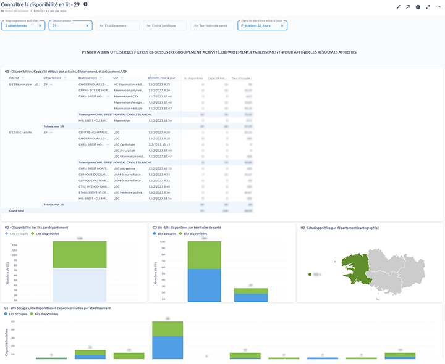Collapse the Activité column header toggle
This screenshot has width=445, height=364.
coord(23,78)
